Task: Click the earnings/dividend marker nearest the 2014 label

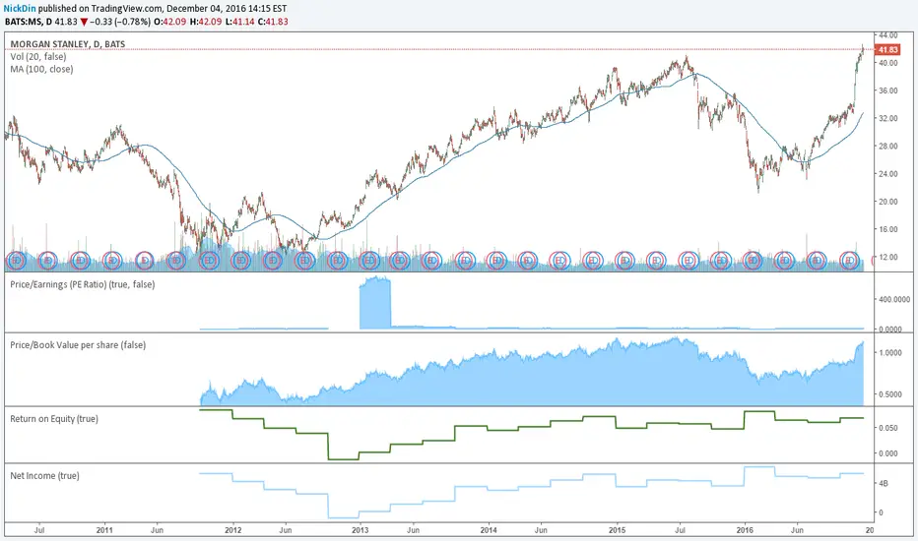Action: click(x=496, y=260)
